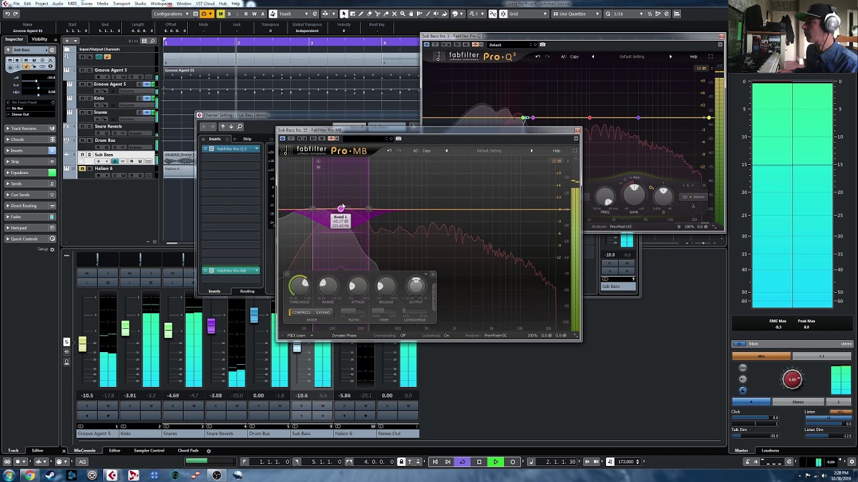858x482 pixels.
Task: Switch to the Routing tab in Channel Settings
Action: click(247, 291)
